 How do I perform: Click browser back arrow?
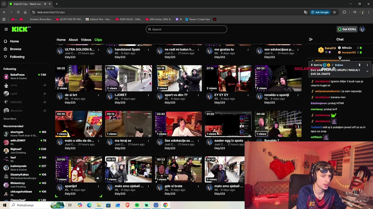point(4,12)
